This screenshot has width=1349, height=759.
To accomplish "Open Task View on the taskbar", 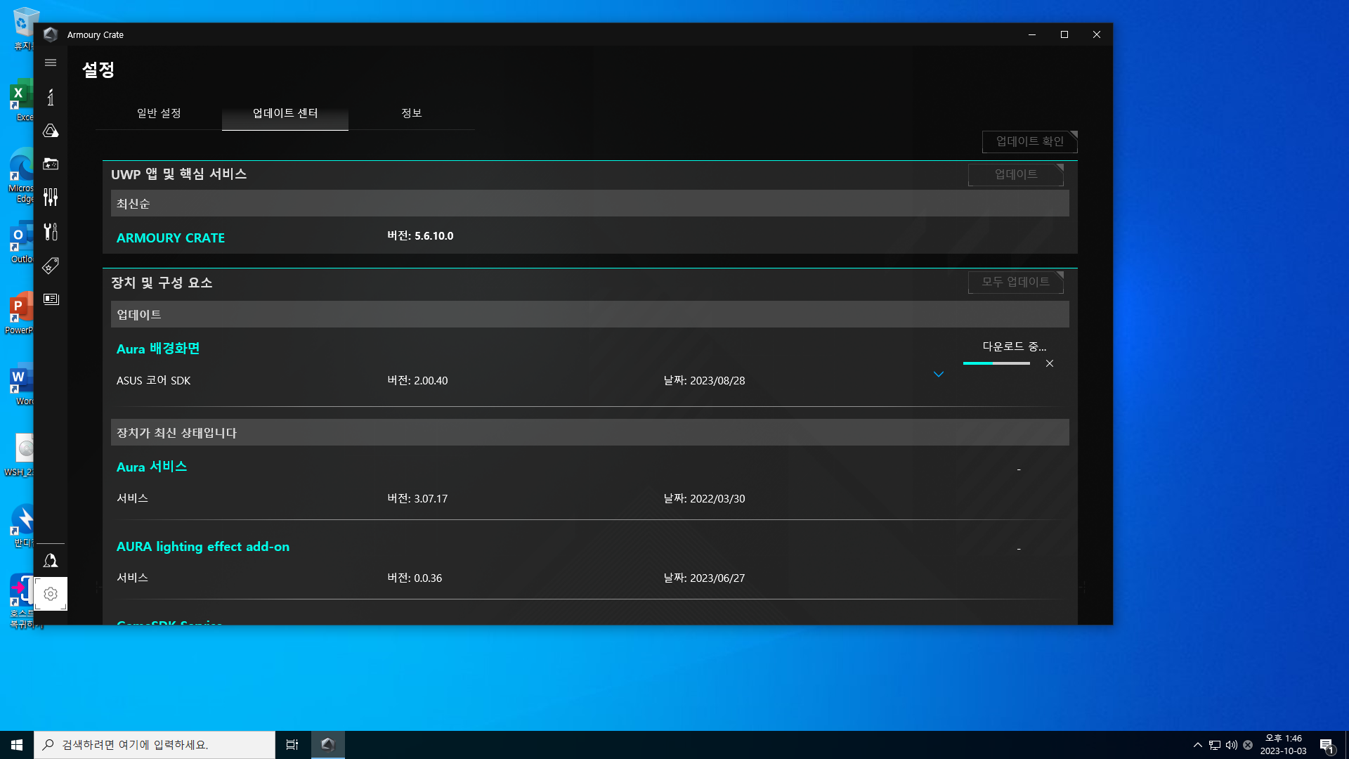I will (x=292, y=745).
